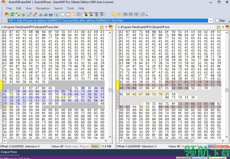Toggle the four-pane grid view icon
Image resolution: width=230 pixels, height=159 pixels.
[x=79, y=14]
